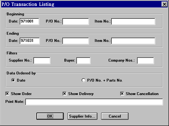The height and width of the screenshot is (126, 169).
Task: Click the Cancel button
Action: pyautogui.click(x=115, y=116)
